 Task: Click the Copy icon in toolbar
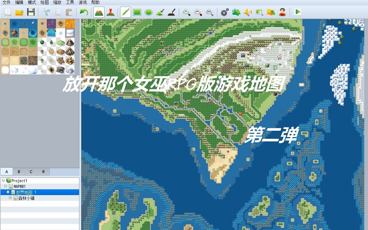pyautogui.click(x=57, y=12)
